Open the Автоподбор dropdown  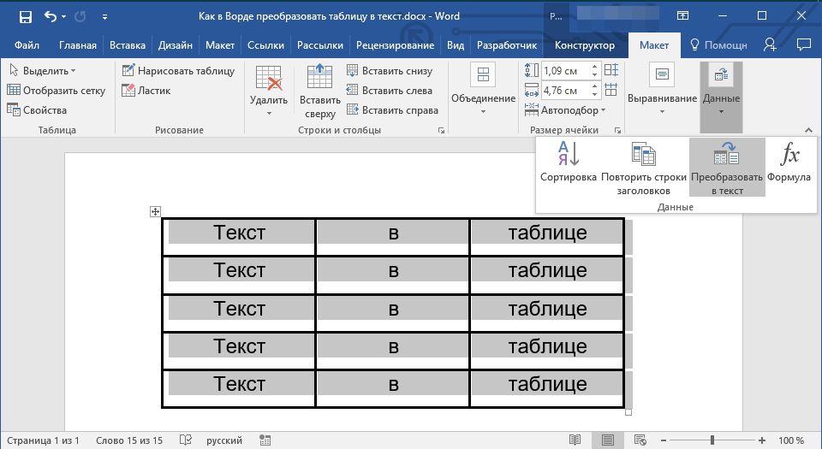point(572,110)
